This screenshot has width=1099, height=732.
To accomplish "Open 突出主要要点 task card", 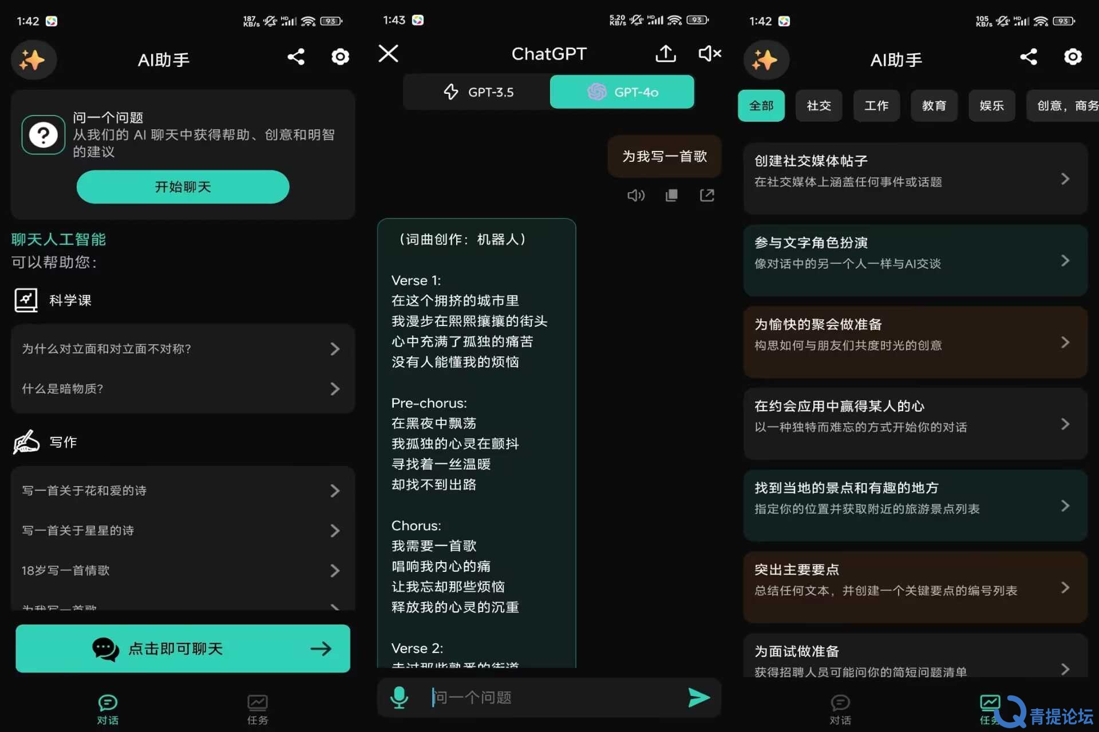I will click(x=915, y=588).
